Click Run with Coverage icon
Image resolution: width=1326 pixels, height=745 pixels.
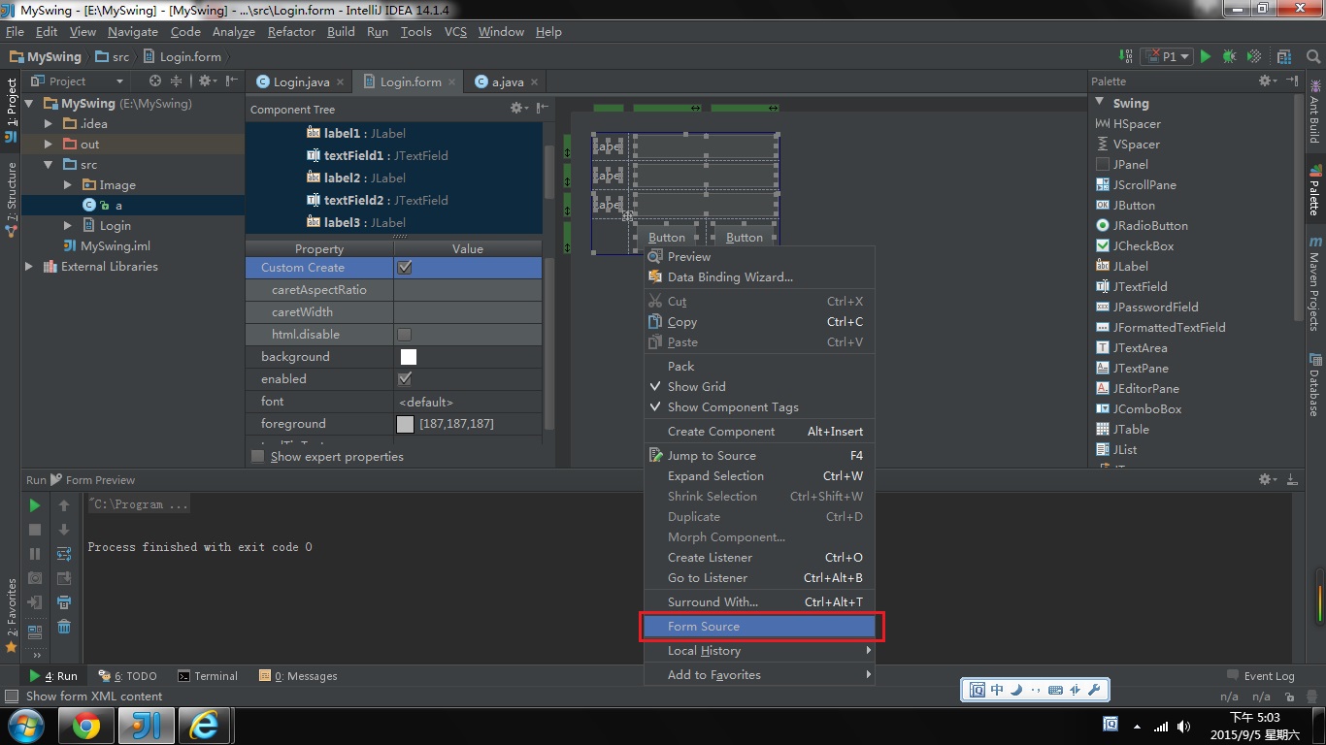point(1254,56)
